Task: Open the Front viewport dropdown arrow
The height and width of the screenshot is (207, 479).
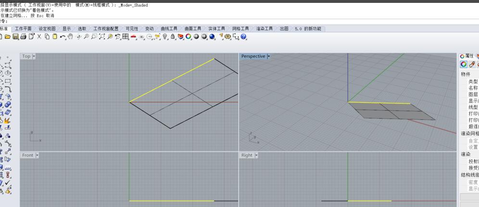Action: click(37, 155)
